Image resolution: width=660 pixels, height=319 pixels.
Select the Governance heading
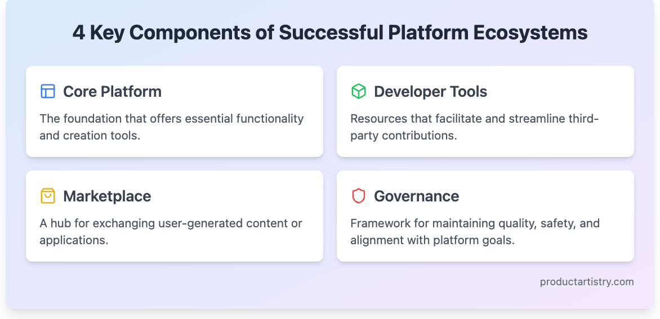pyautogui.click(x=416, y=196)
